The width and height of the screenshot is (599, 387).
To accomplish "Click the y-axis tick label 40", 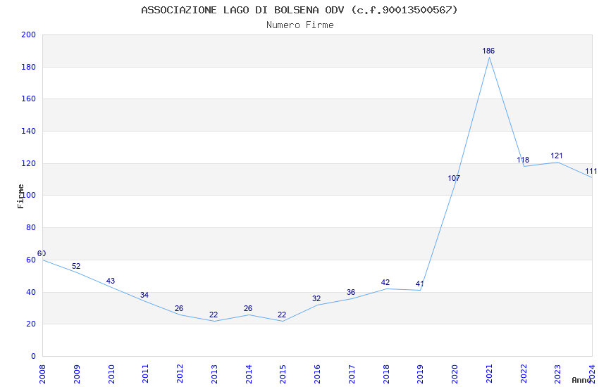I will (31, 293).
